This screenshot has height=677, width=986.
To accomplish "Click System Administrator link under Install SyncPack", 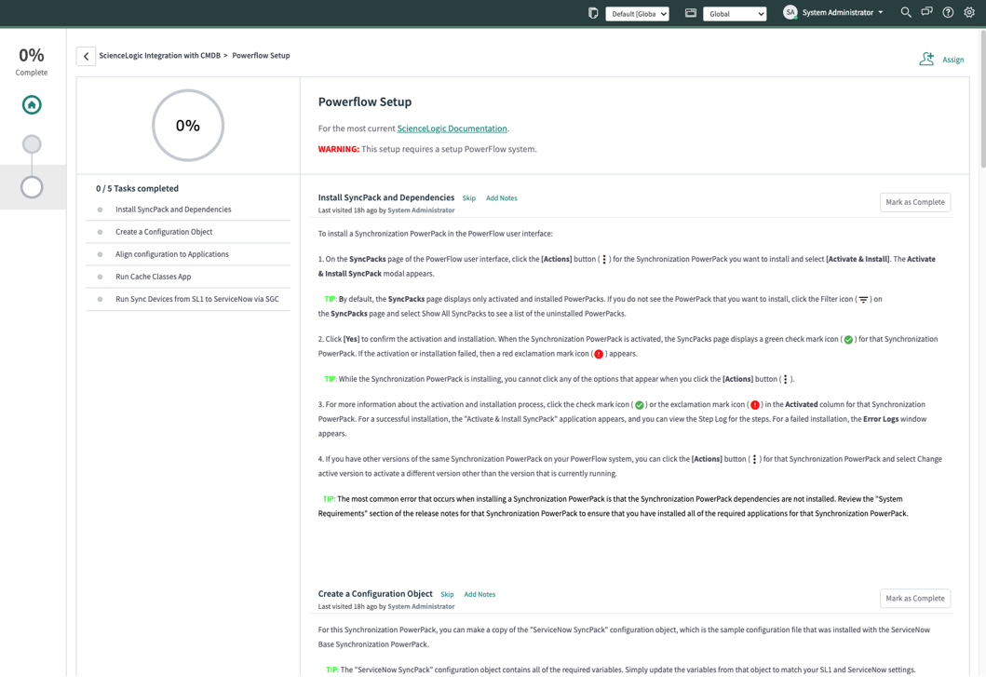I will point(421,210).
